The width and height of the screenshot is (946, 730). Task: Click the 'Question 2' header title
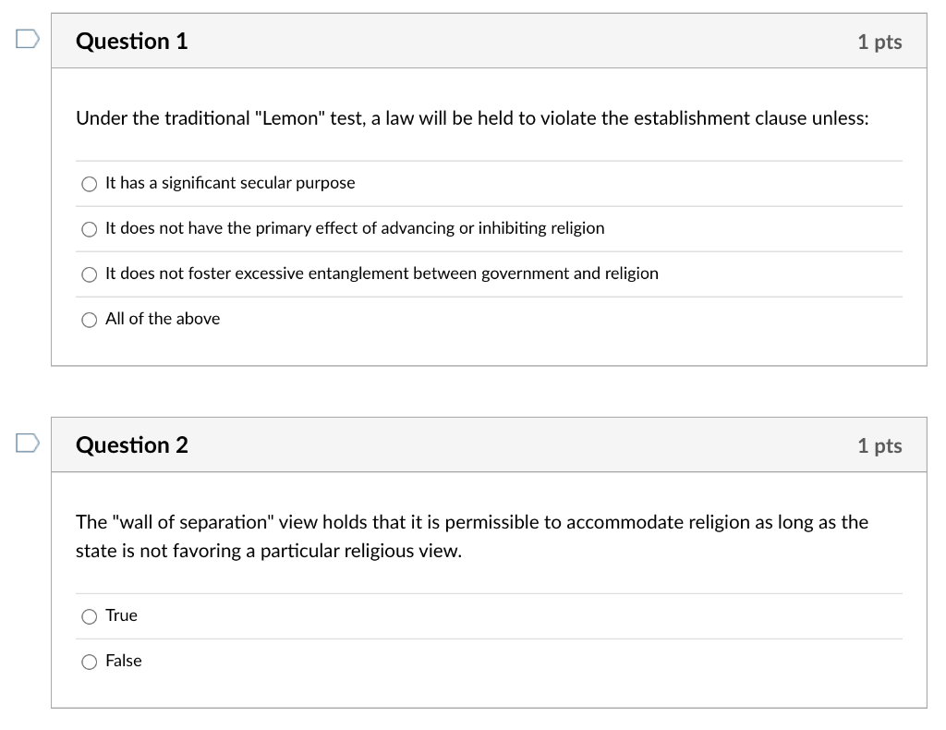(131, 445)
